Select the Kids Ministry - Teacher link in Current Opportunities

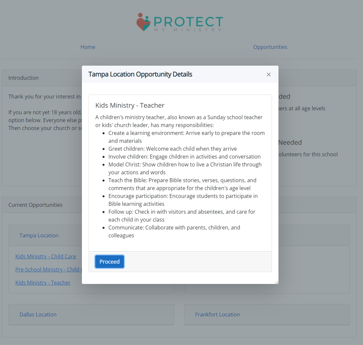43,283
